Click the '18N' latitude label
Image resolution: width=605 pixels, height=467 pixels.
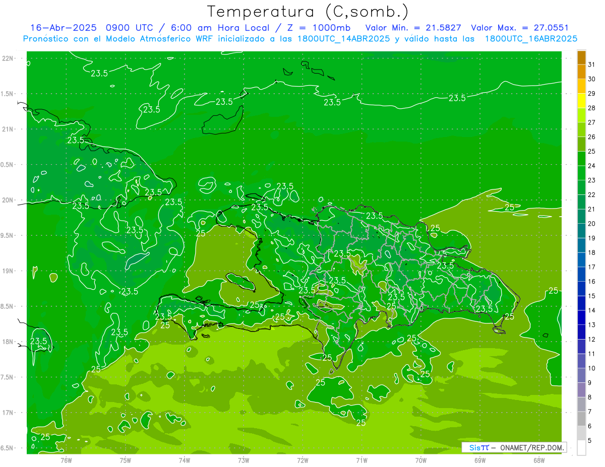click(8, 342)
